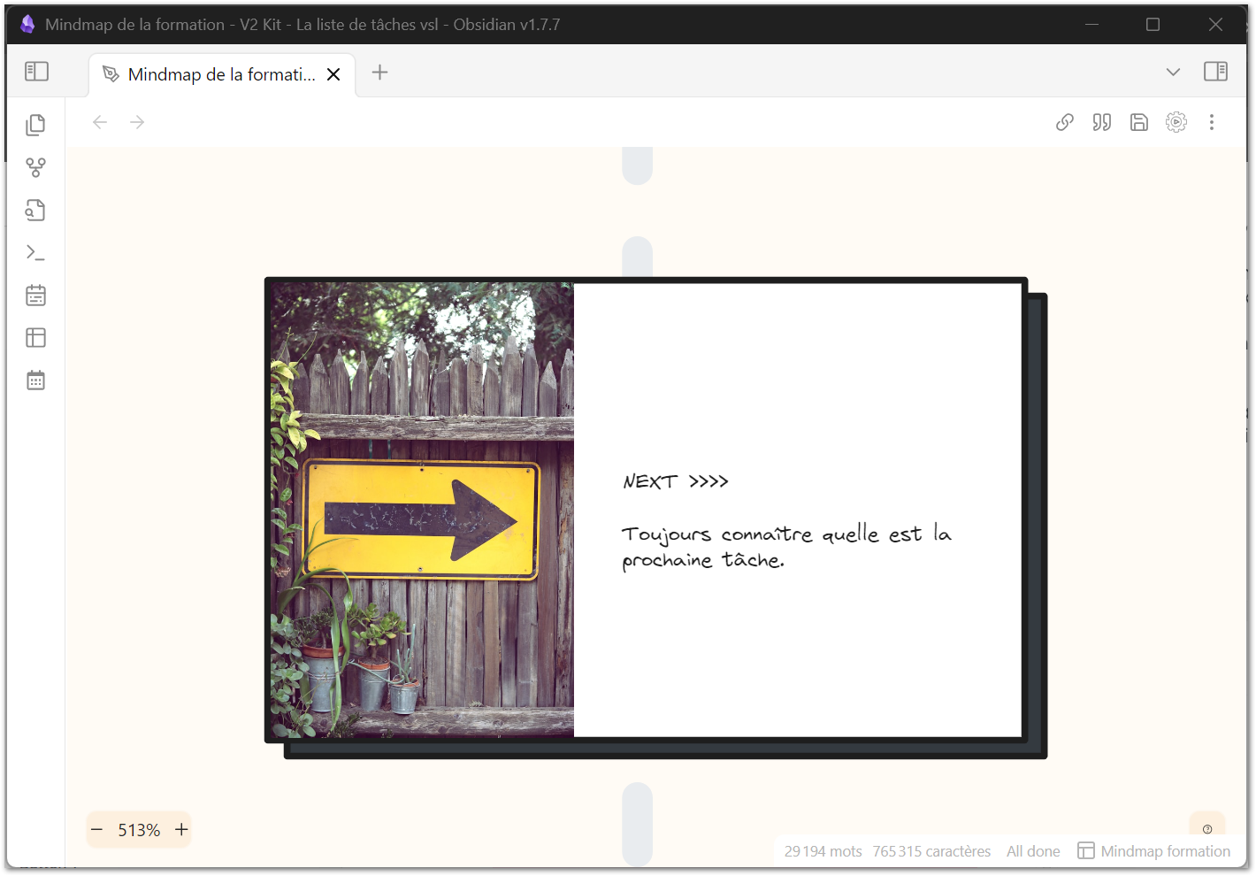Image resolution: width=1256 pixels, height=876 pixels.
Task: Toggle the left sidebar panel
Action: pos(36,72)
